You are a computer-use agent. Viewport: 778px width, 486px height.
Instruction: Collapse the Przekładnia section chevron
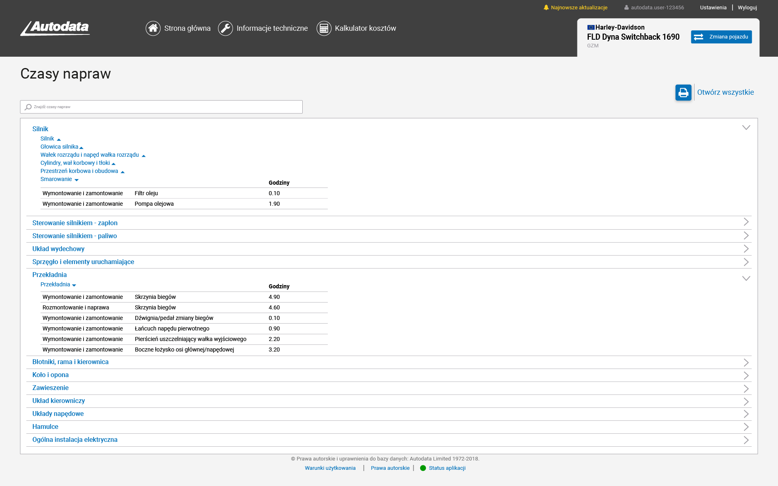(746, 278)
